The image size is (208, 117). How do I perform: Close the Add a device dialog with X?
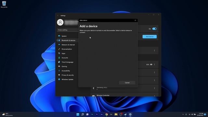point(135,20)
